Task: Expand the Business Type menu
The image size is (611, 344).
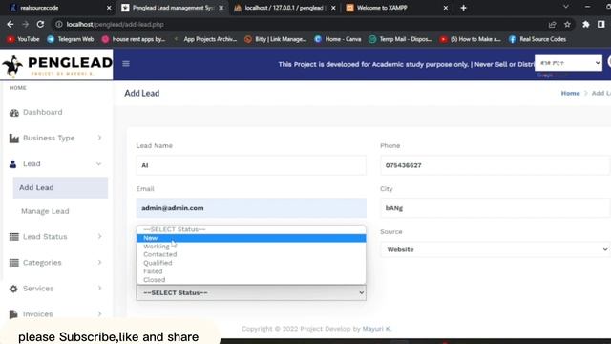Action: pos(99,138)
